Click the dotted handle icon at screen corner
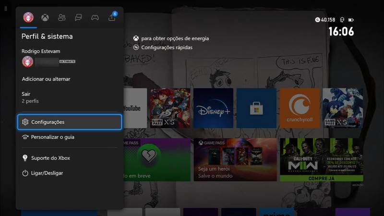Image resolution: width=384 pixels, height=216 pixels. point(6,9)
